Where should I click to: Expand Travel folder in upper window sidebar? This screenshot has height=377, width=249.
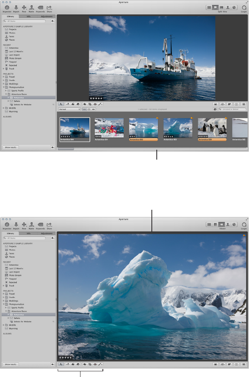pos(3,77)
